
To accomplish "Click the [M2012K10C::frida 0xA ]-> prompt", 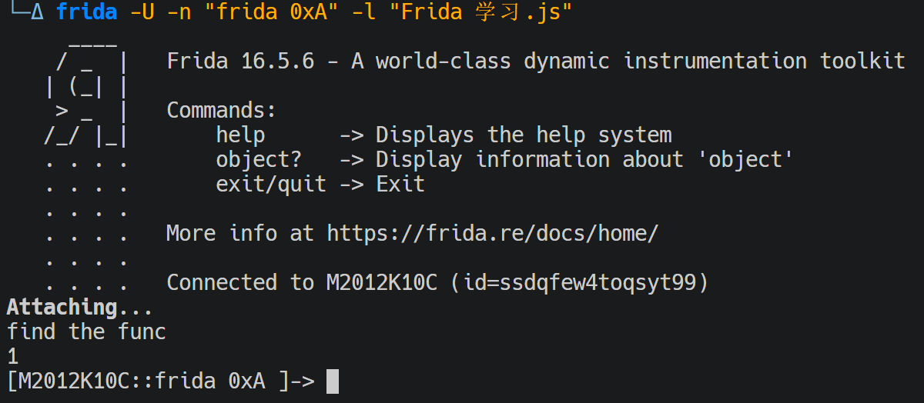I will coord(160,381).
